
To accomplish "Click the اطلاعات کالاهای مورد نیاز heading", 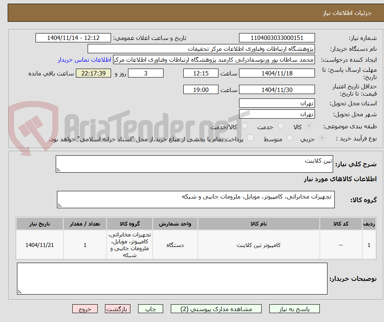I will coord(340,179).
